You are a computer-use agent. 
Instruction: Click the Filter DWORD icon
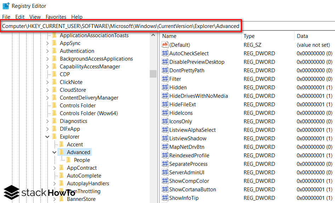coord(165,79)
